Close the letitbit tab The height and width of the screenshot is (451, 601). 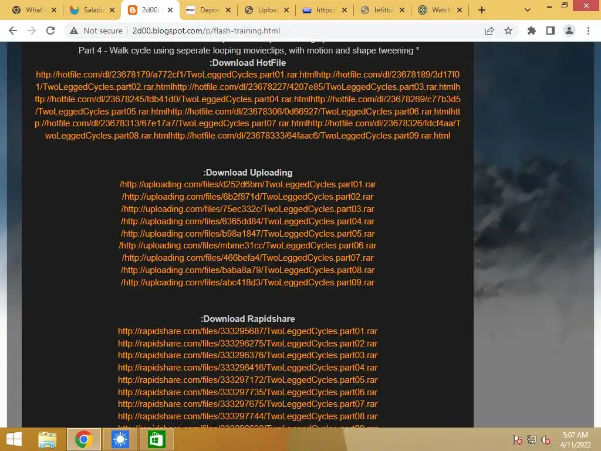(x=401, y=11)
